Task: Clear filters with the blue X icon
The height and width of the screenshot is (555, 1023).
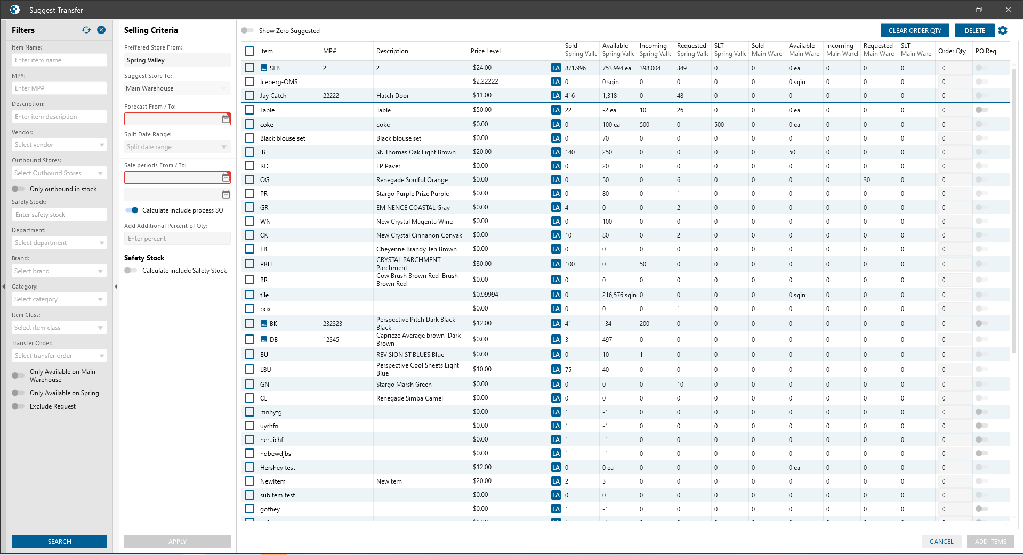Action: tap(101, 30)
